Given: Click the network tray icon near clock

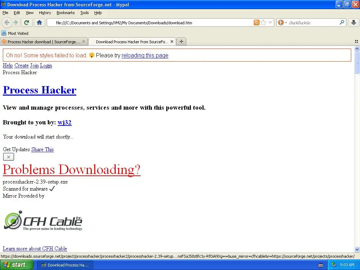Looking at the screenshot, I should click(x=334, y=265).
